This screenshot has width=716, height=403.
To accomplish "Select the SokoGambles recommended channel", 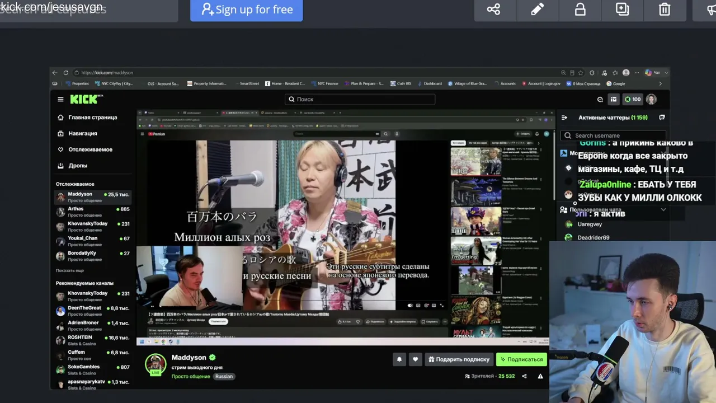I will point(93,369).
